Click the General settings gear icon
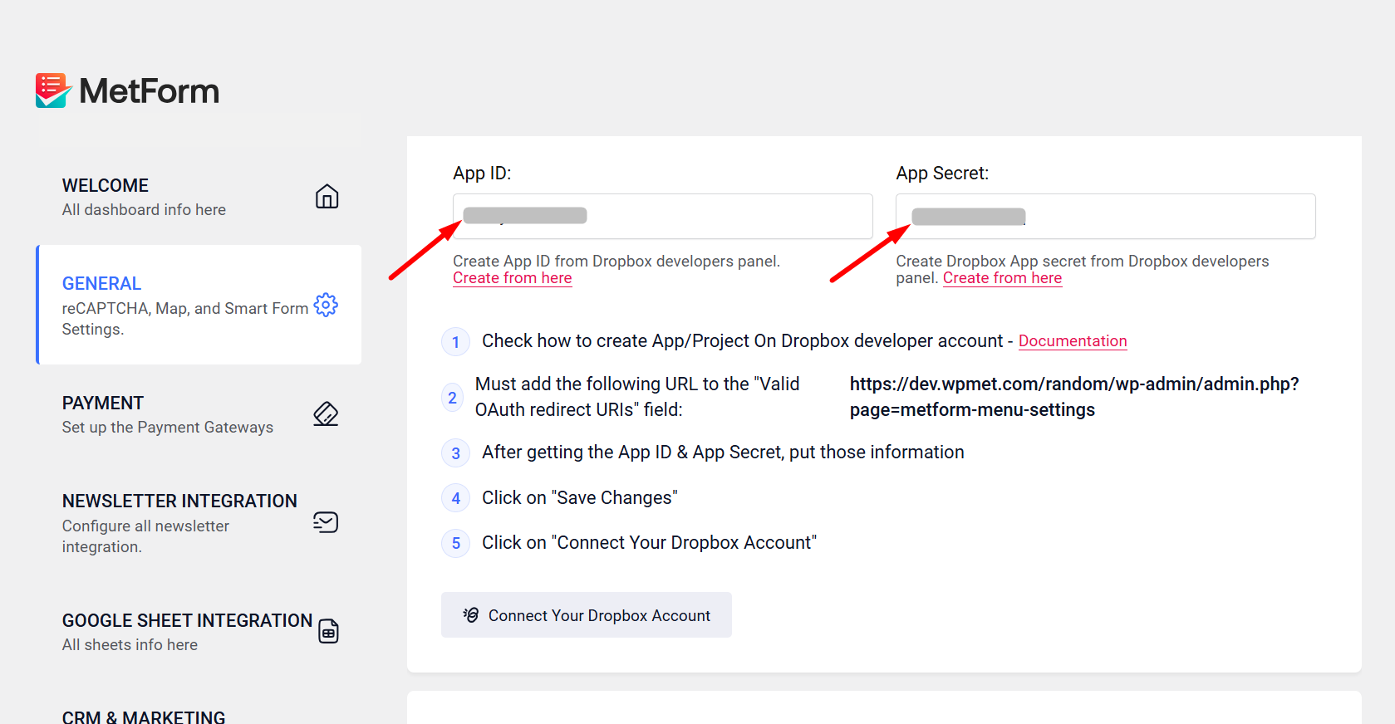Image resolution: width=1395 pixels, height=724 pixels. pos(326,305)
